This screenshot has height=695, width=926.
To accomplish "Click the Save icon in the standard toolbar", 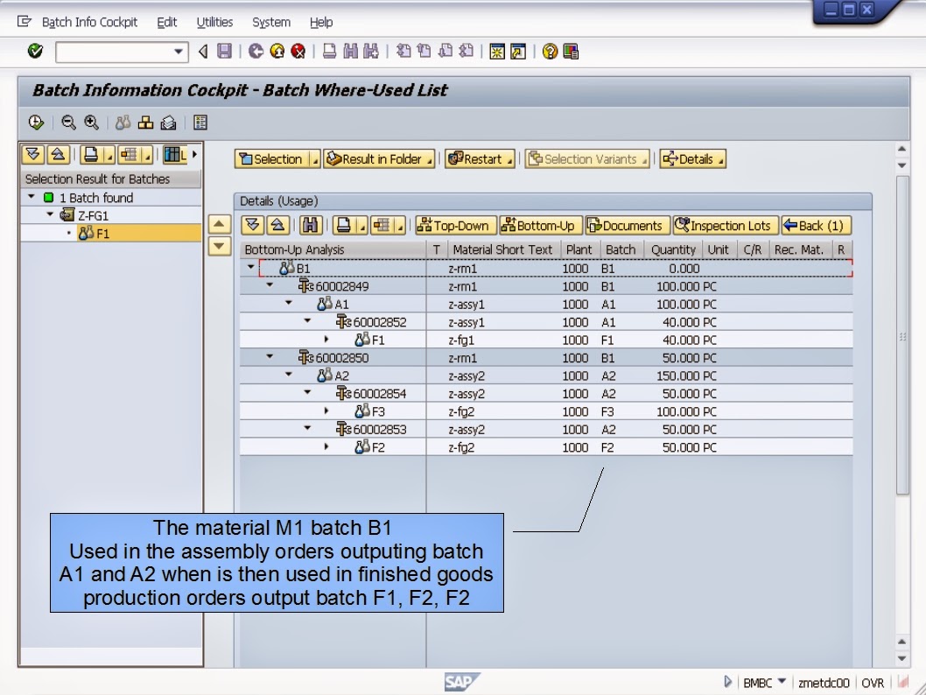I will point(227,50).
